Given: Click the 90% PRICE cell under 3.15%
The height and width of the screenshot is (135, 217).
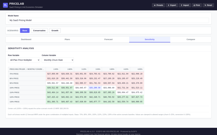Looking at the screenshot, I should 81,83.
